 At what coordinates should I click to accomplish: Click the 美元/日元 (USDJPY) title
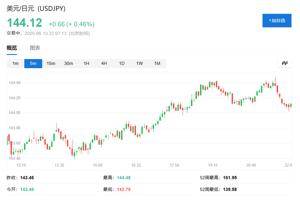(x=36, y=9)
